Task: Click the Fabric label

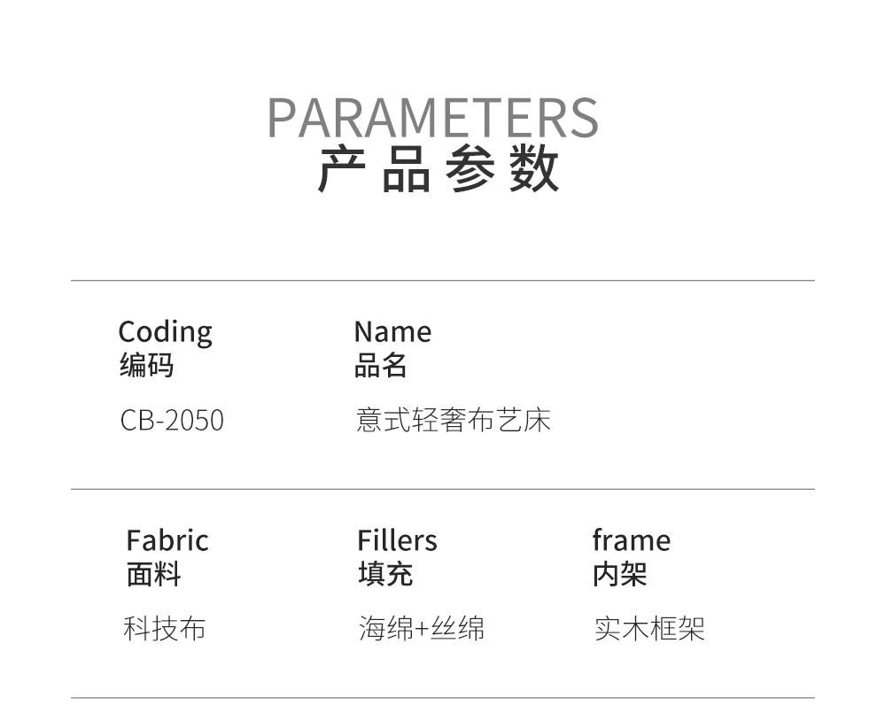Action: [x=167, y=540]
